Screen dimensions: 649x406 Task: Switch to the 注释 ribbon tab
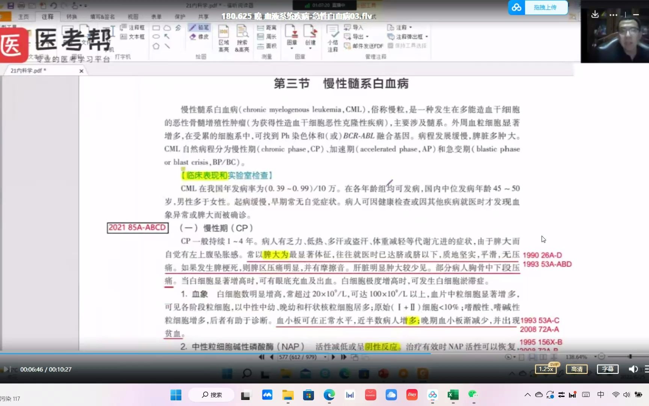click(x=48, y=17)
